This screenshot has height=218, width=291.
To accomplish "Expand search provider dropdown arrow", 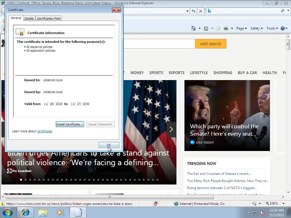I will 288,11.
